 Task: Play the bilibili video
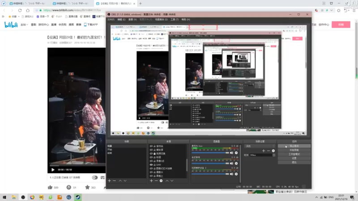tap(53, 170)
